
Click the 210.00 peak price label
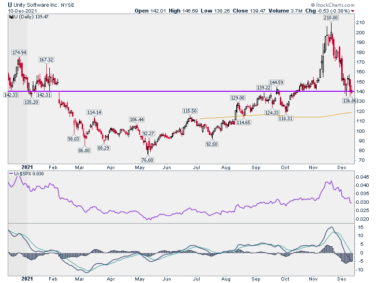(331, 17)
